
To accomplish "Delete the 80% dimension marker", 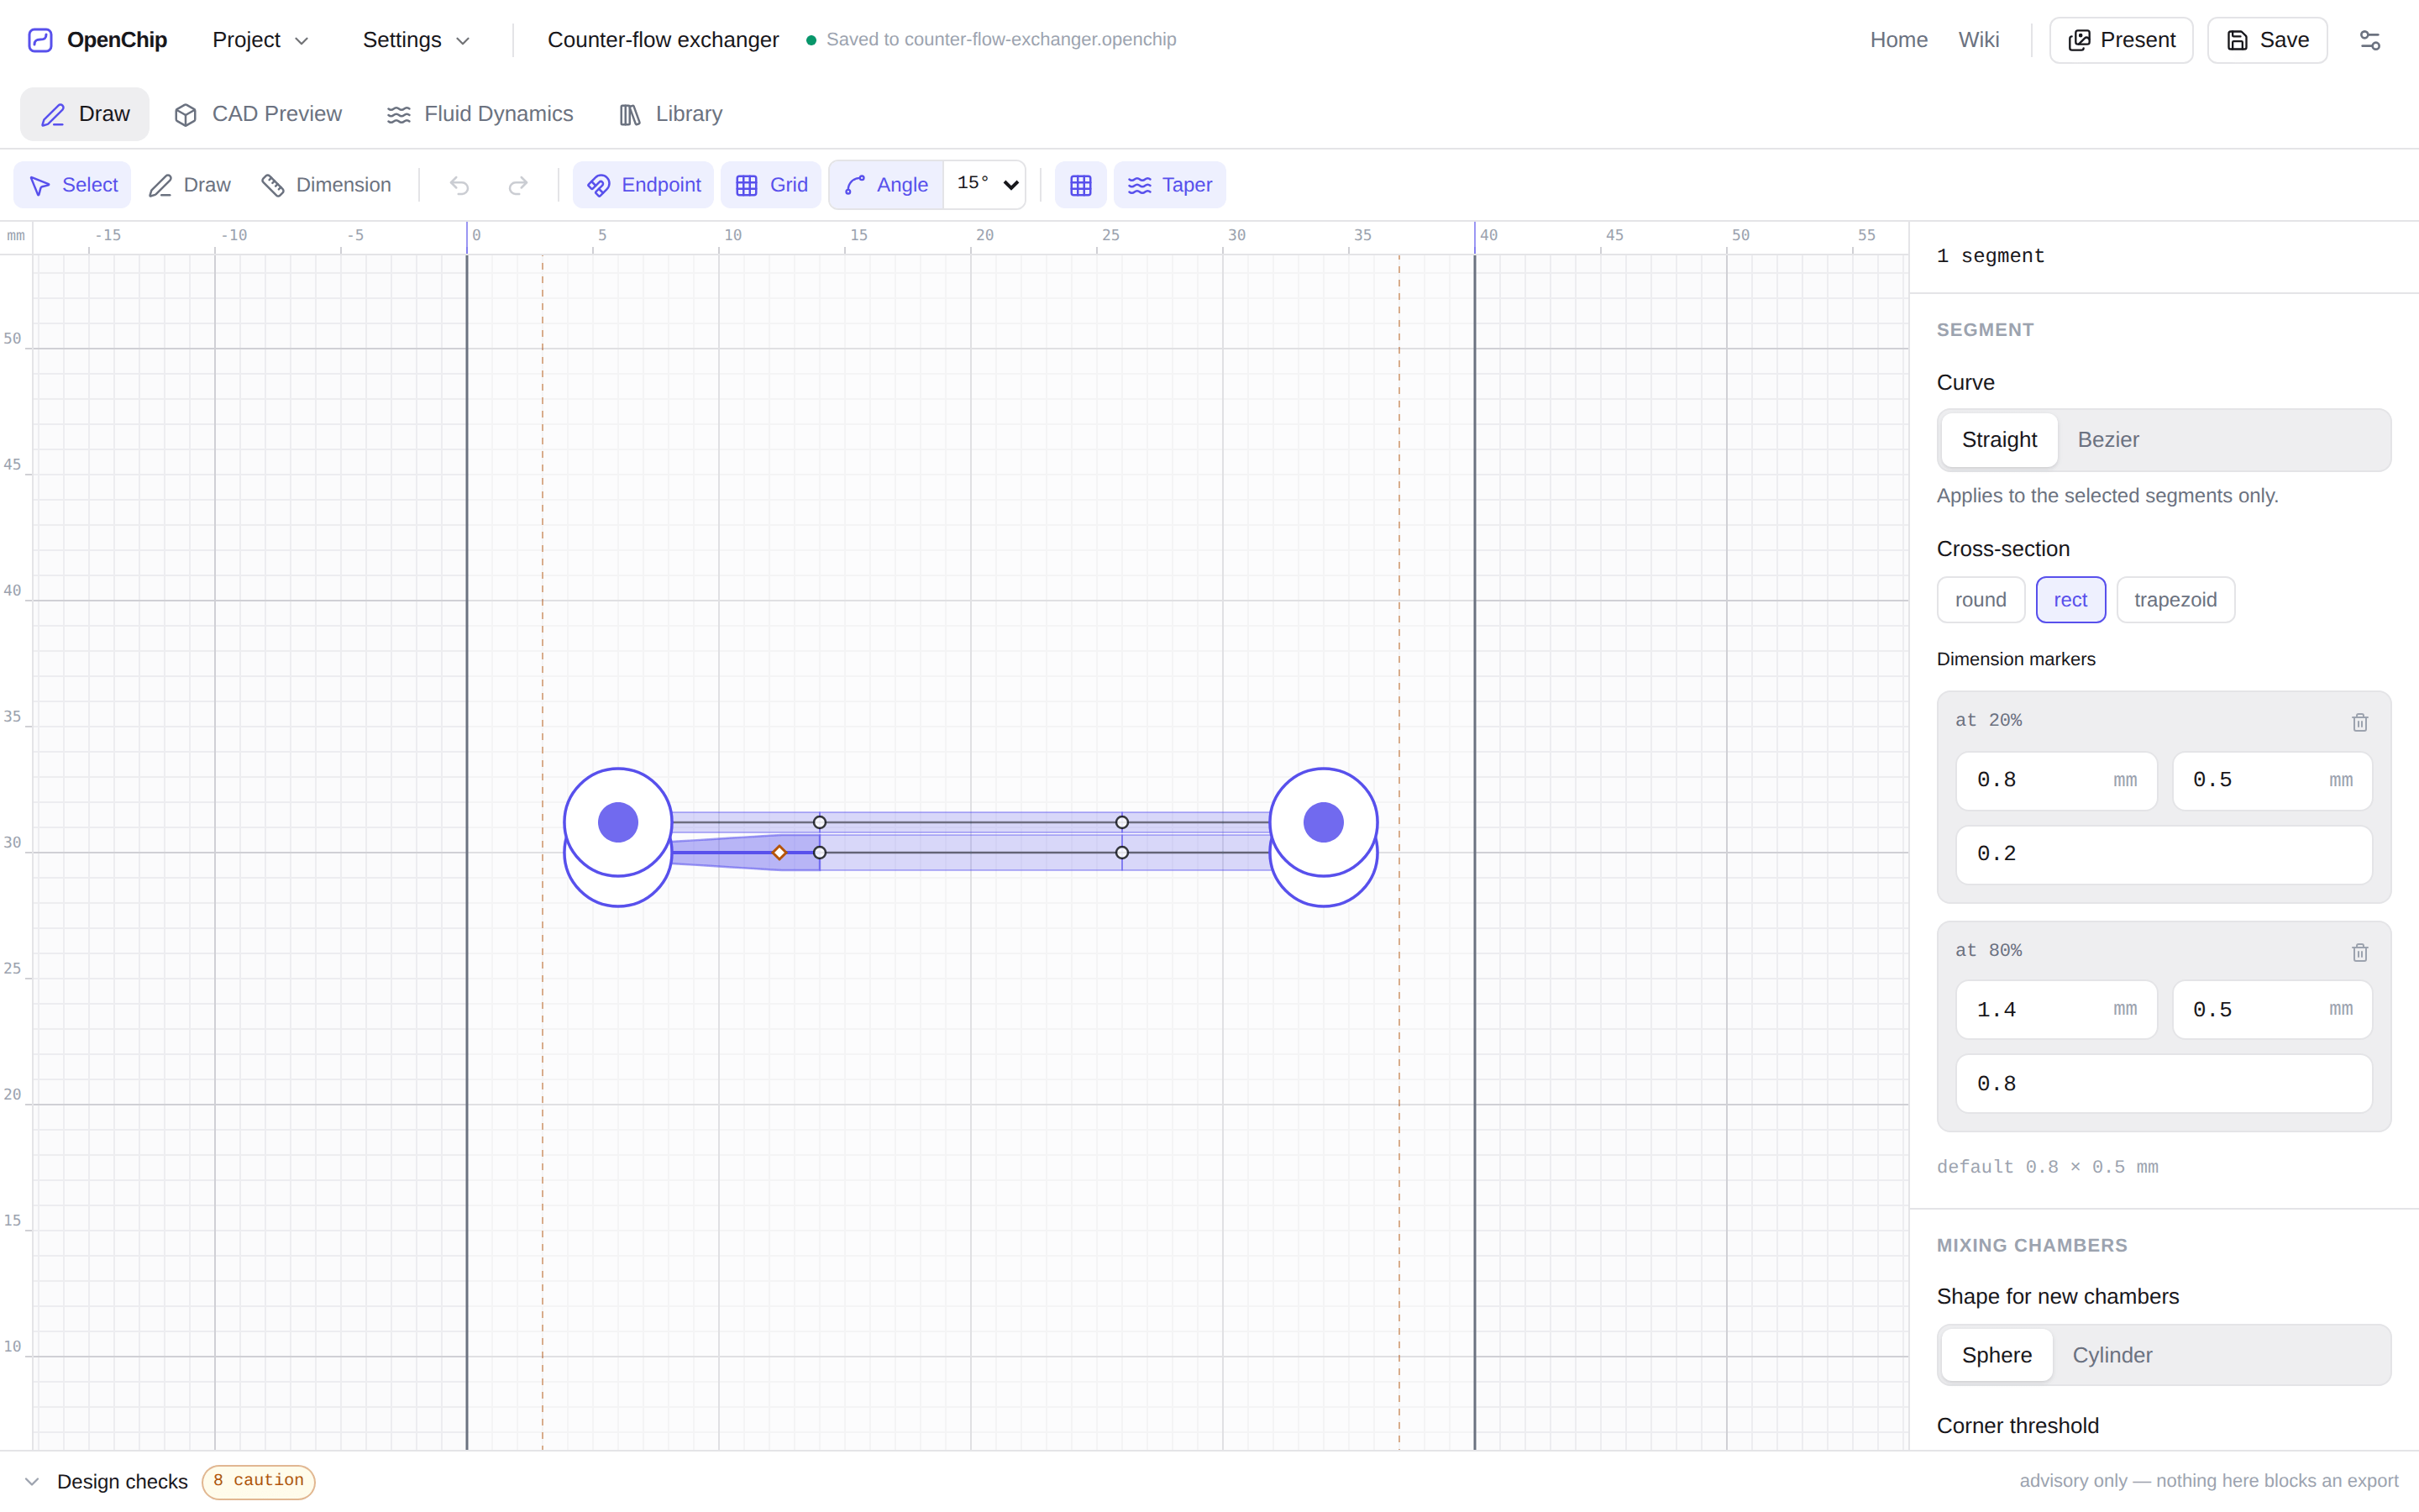I will [2359, 952].
